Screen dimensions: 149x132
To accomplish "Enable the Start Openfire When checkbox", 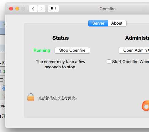I will click(x=109, y=62).
